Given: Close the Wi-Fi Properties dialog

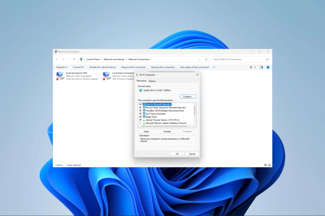Looking at the screenshot, I should tap(197, 75).
